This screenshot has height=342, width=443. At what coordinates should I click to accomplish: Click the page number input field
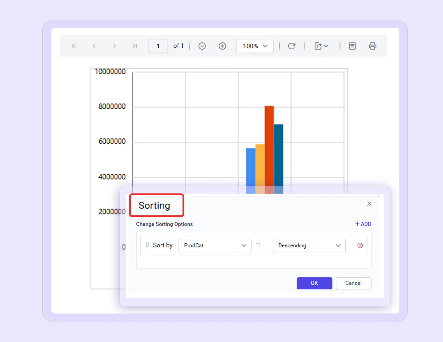point(158,46)
